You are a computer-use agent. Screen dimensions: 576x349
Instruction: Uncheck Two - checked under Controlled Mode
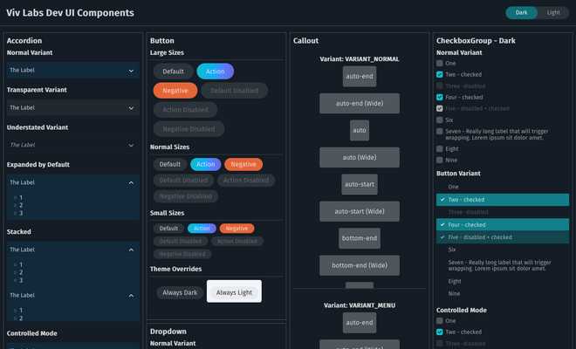440,332
